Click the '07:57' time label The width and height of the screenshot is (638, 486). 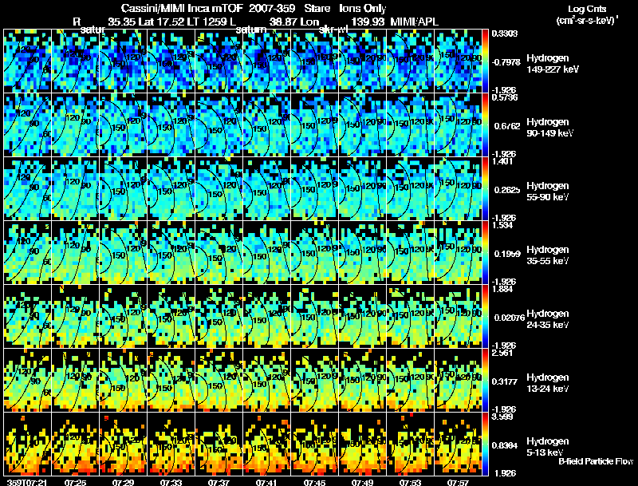pos(458,483)
